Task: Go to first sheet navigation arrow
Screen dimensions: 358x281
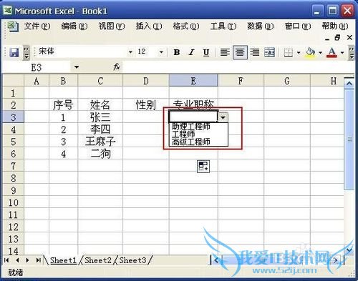Action: pos(6,260)
